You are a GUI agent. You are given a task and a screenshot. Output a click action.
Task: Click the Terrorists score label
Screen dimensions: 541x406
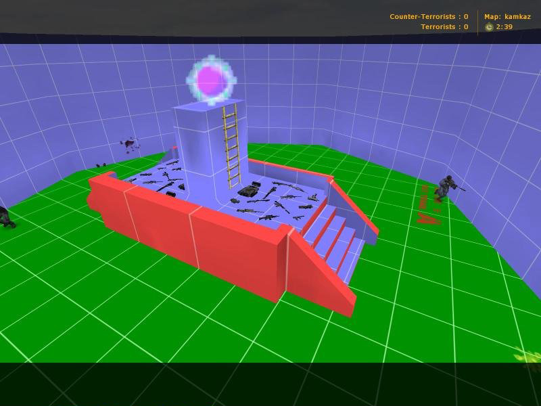coord(444,27)
